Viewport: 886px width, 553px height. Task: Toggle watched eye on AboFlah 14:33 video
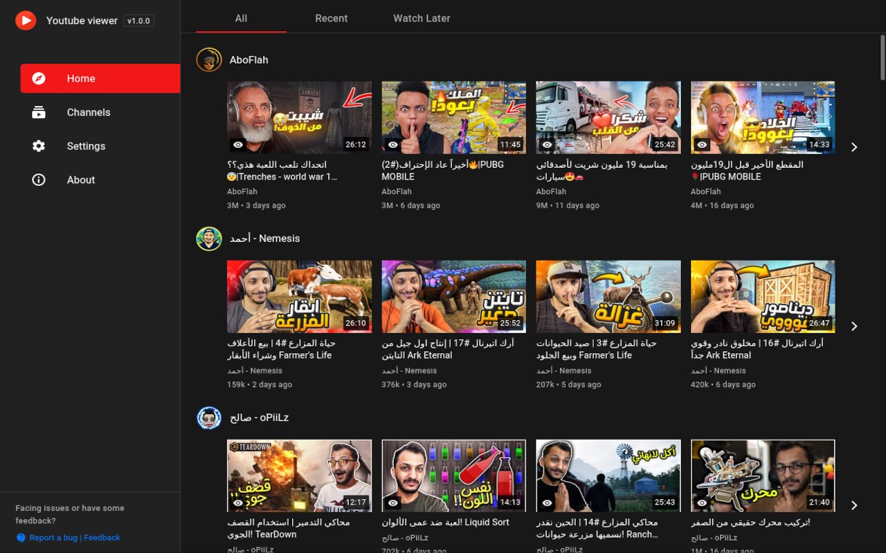click(702, 144)
